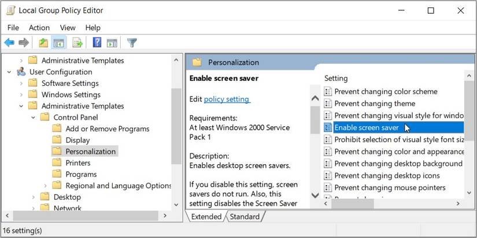
Task: Click the description pane scroll down arrow
Action: [315, 195]
